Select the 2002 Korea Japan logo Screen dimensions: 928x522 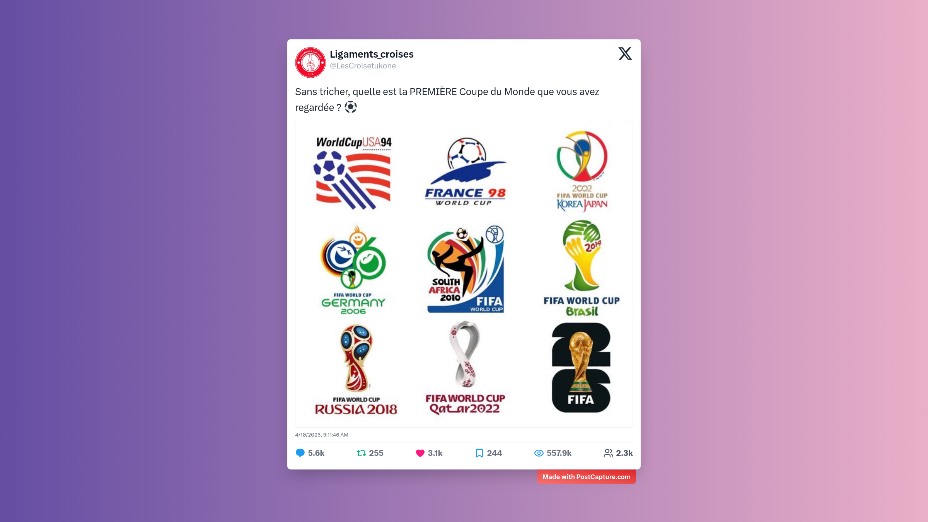(x=582, y=171)
